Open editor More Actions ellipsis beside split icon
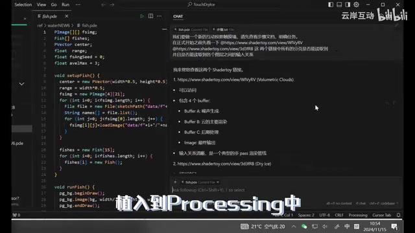 click(159, 16)
